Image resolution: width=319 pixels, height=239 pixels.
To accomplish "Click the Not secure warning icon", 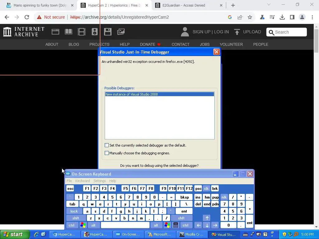I will [x=39, y=17].
